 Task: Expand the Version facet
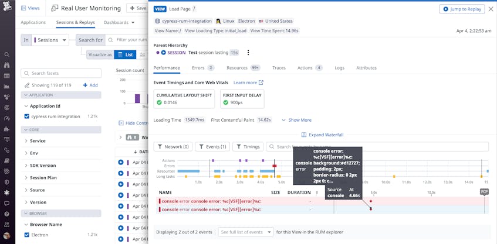click(26, 202)
